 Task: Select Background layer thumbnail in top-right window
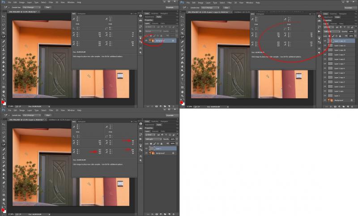click(x=330, y=100)
